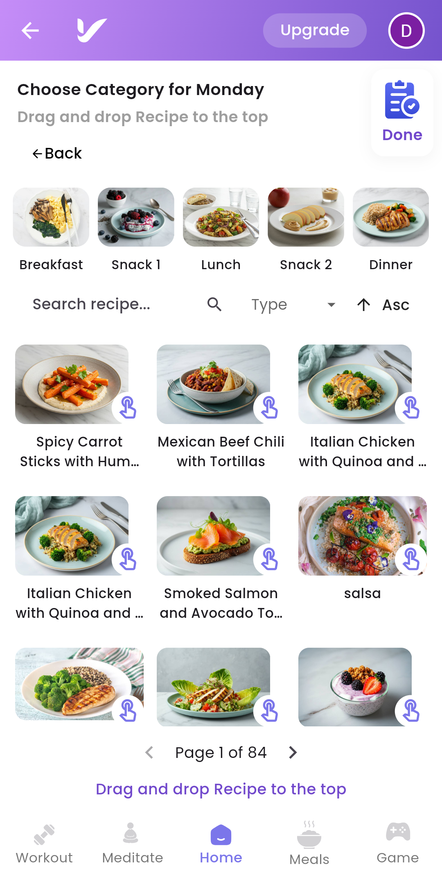Viewport: 442px width, 871px height.
Task: Tap the back arrow in the header
Action: click(x=30, y=30)
